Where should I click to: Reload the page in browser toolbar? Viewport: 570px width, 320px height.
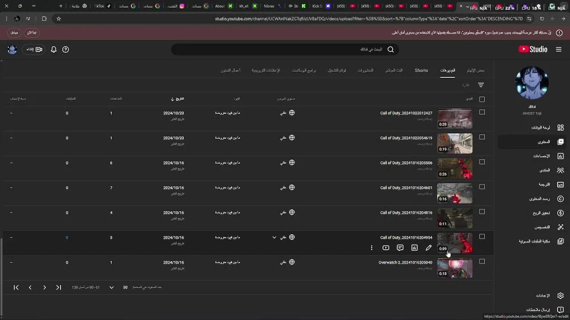(x=542, y=19)
